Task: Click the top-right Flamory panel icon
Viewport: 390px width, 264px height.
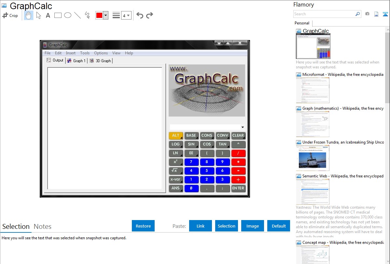Action: (385, 14)
